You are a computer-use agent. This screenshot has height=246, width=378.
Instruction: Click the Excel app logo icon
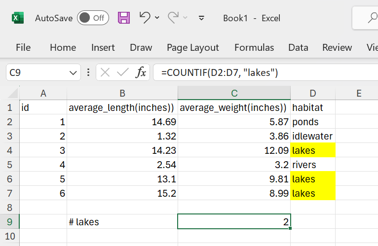tap(18, 18)
